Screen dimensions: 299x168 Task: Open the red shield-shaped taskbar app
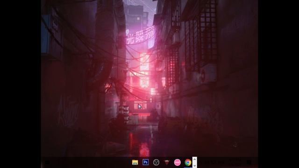tap(167, 162)
